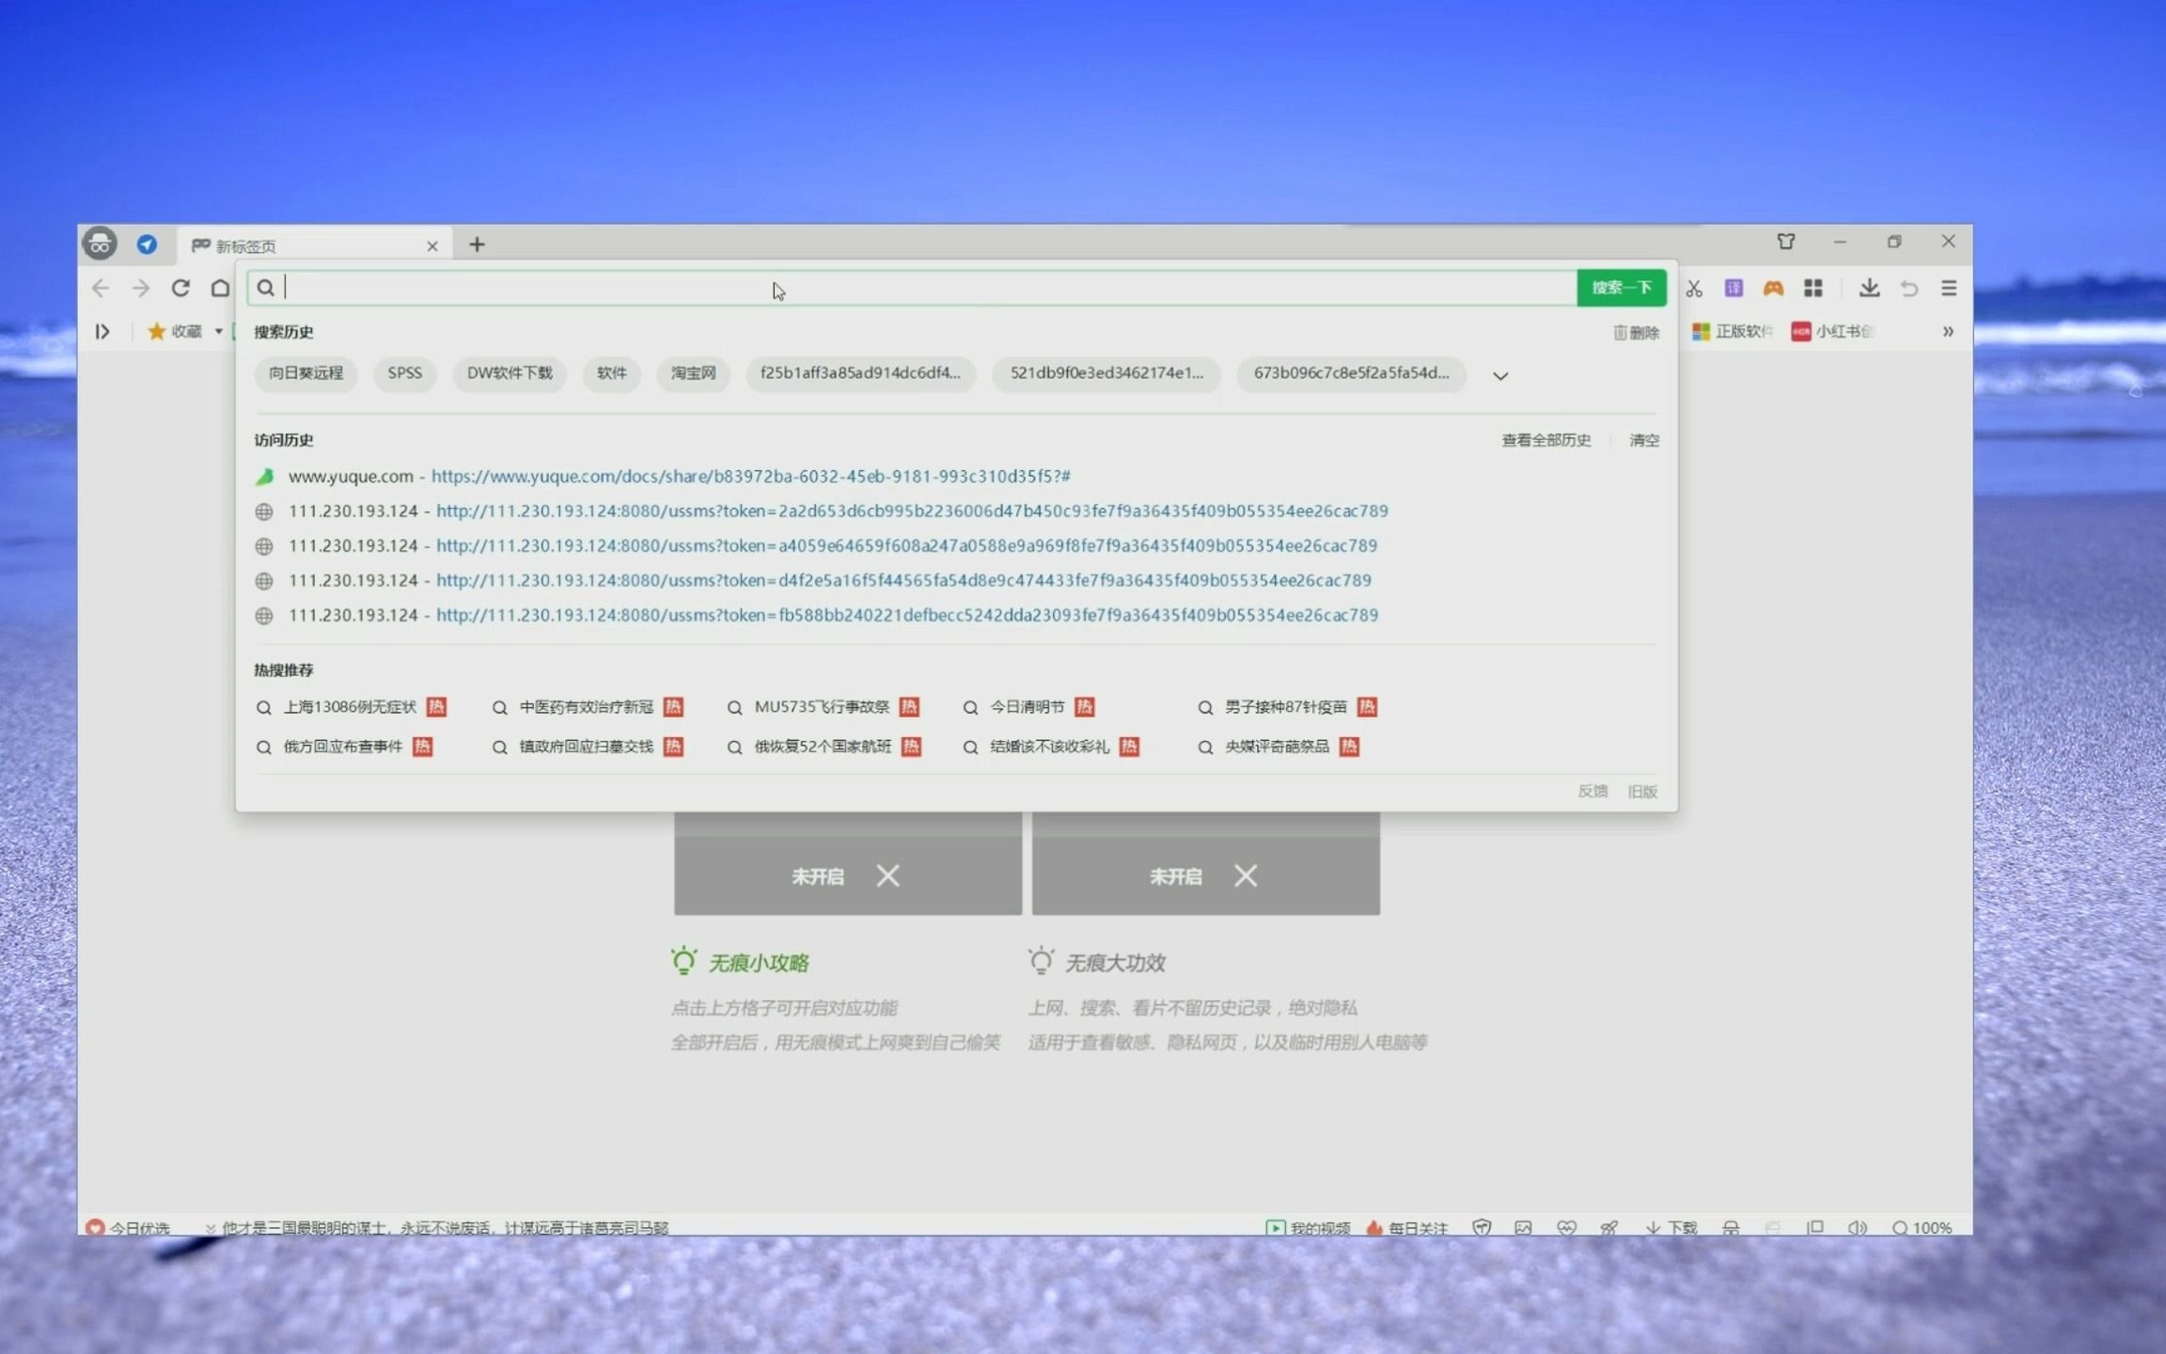Open 我的视频 in status bar

click(1308, 1228)
